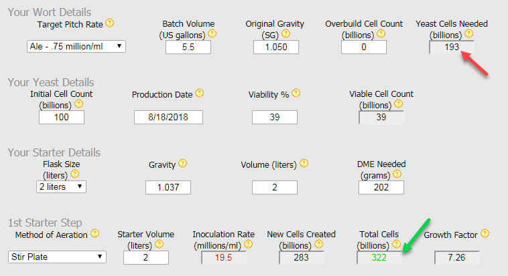Viewport: 508px width, 276px height.
Task: Open the Flask Size dropdown
Action: click(61, 186)
